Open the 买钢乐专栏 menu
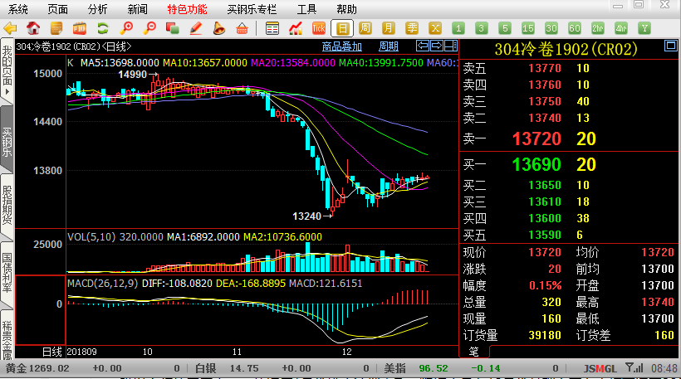 point(252,9)
